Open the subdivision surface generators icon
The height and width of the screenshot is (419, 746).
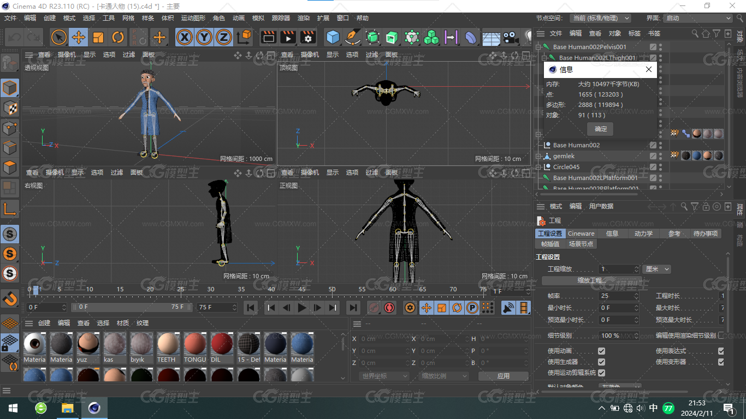[372, 37]
